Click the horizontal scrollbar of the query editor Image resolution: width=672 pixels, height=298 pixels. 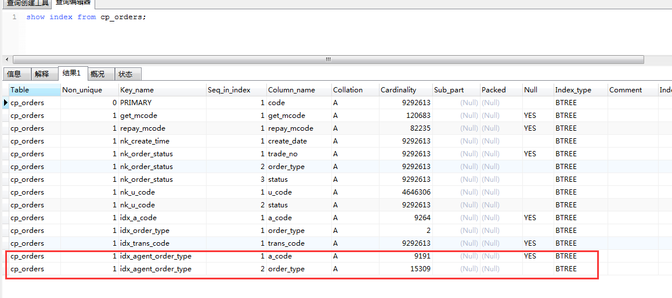coord(328,59)
